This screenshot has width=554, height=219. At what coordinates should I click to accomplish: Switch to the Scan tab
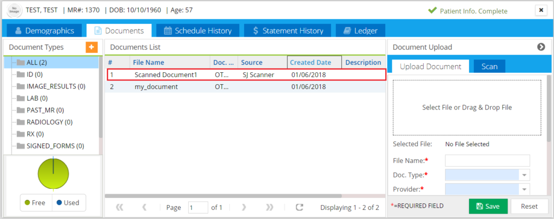point(489,66)
